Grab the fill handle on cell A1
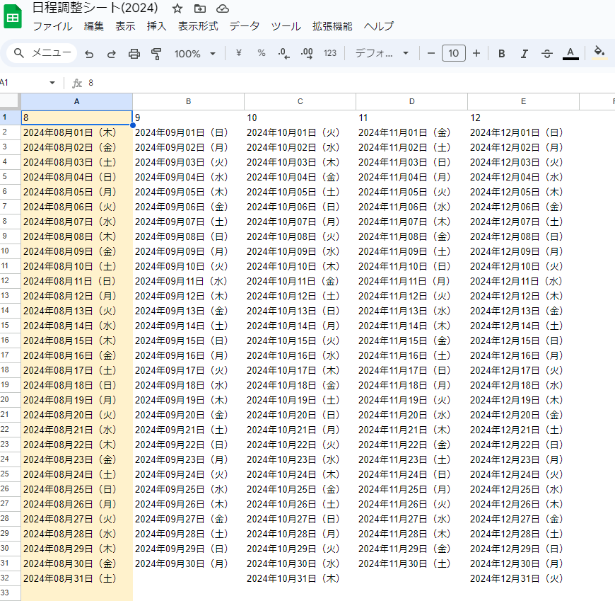 coord(133,125)
